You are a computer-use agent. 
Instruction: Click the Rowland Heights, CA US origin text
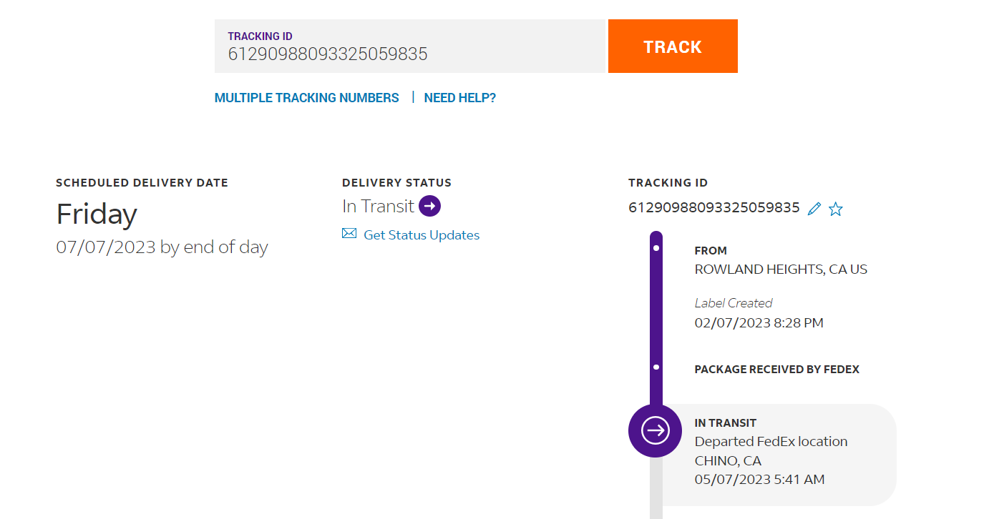coord(781,270)
